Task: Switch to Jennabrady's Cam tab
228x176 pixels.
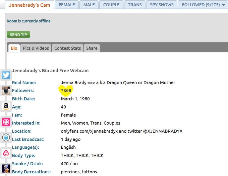Action: point(30,5)
